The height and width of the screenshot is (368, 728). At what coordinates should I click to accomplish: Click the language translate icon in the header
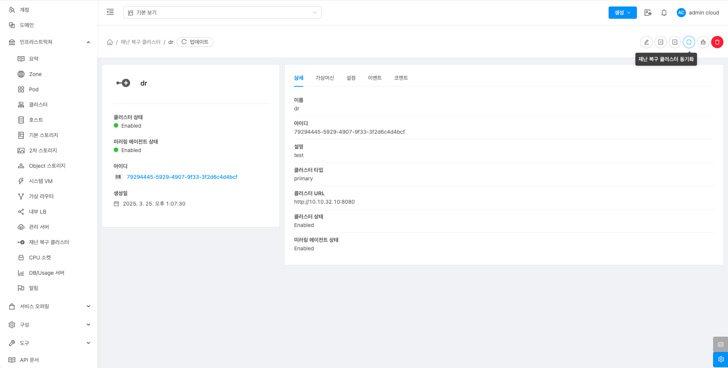pyautogui.click(x=648, y=13)
